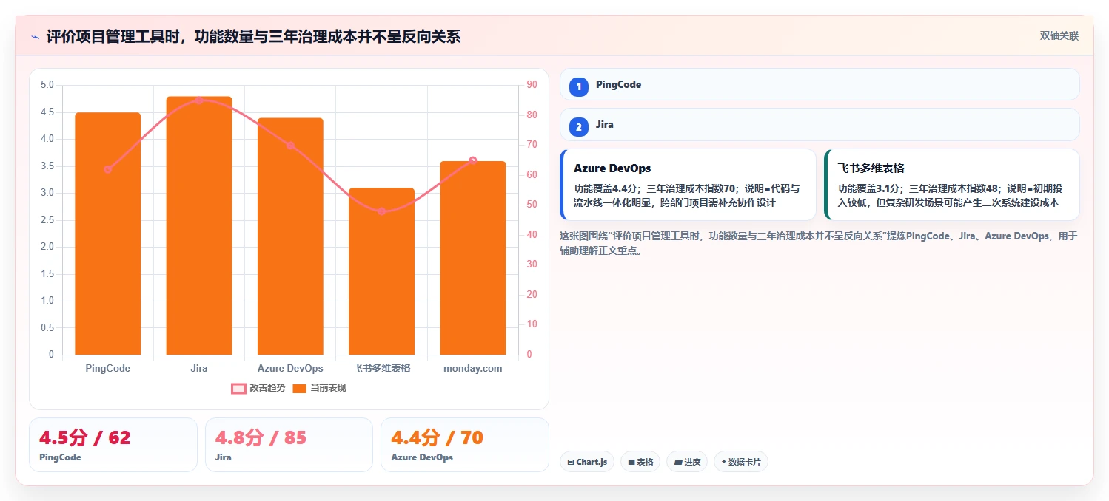Select the PingCode orange bar
The width and height of the screenshot is (1109, 501).
click(x=108, y=234)
